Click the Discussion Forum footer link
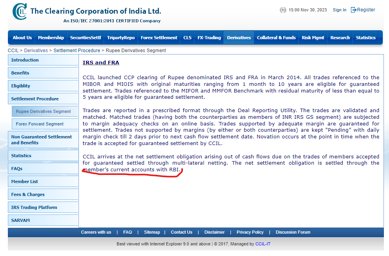Screen dimensions: 389x256 [293, 232]
